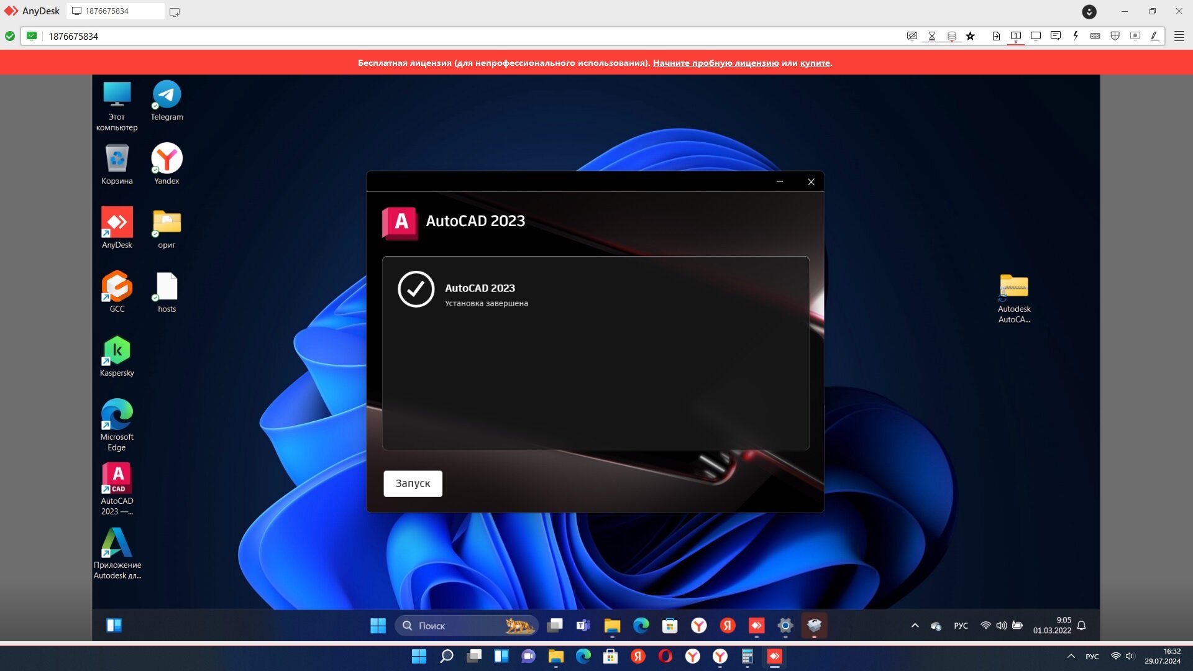Viewport: 1193px width, 671px height.
Task: Start session recording via the screen record icon
Action: click(x=1135, y=36)
